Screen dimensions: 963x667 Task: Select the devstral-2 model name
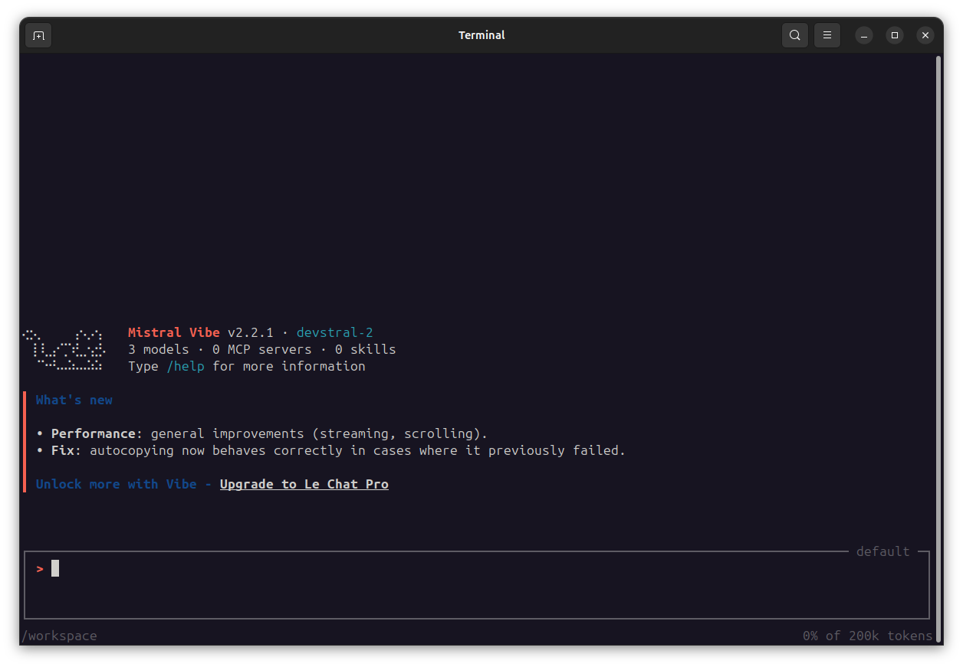(335, 332)
